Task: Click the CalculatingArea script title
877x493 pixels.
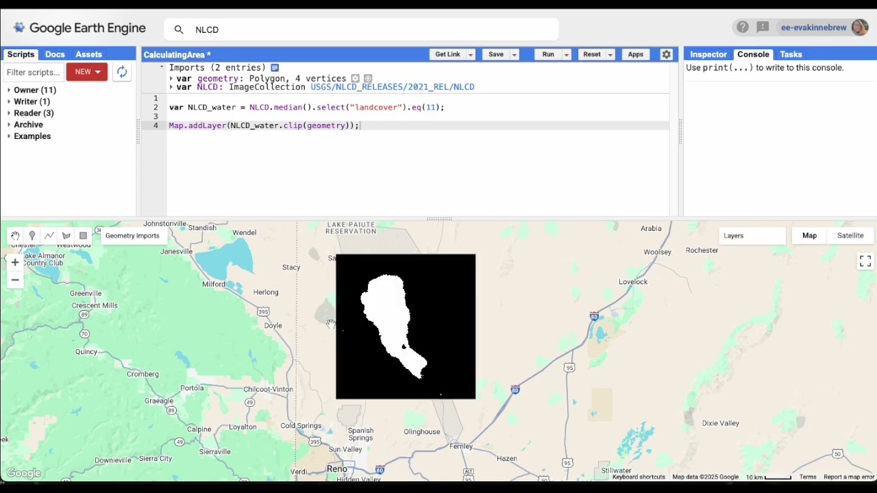Action: tap(177, 55)
